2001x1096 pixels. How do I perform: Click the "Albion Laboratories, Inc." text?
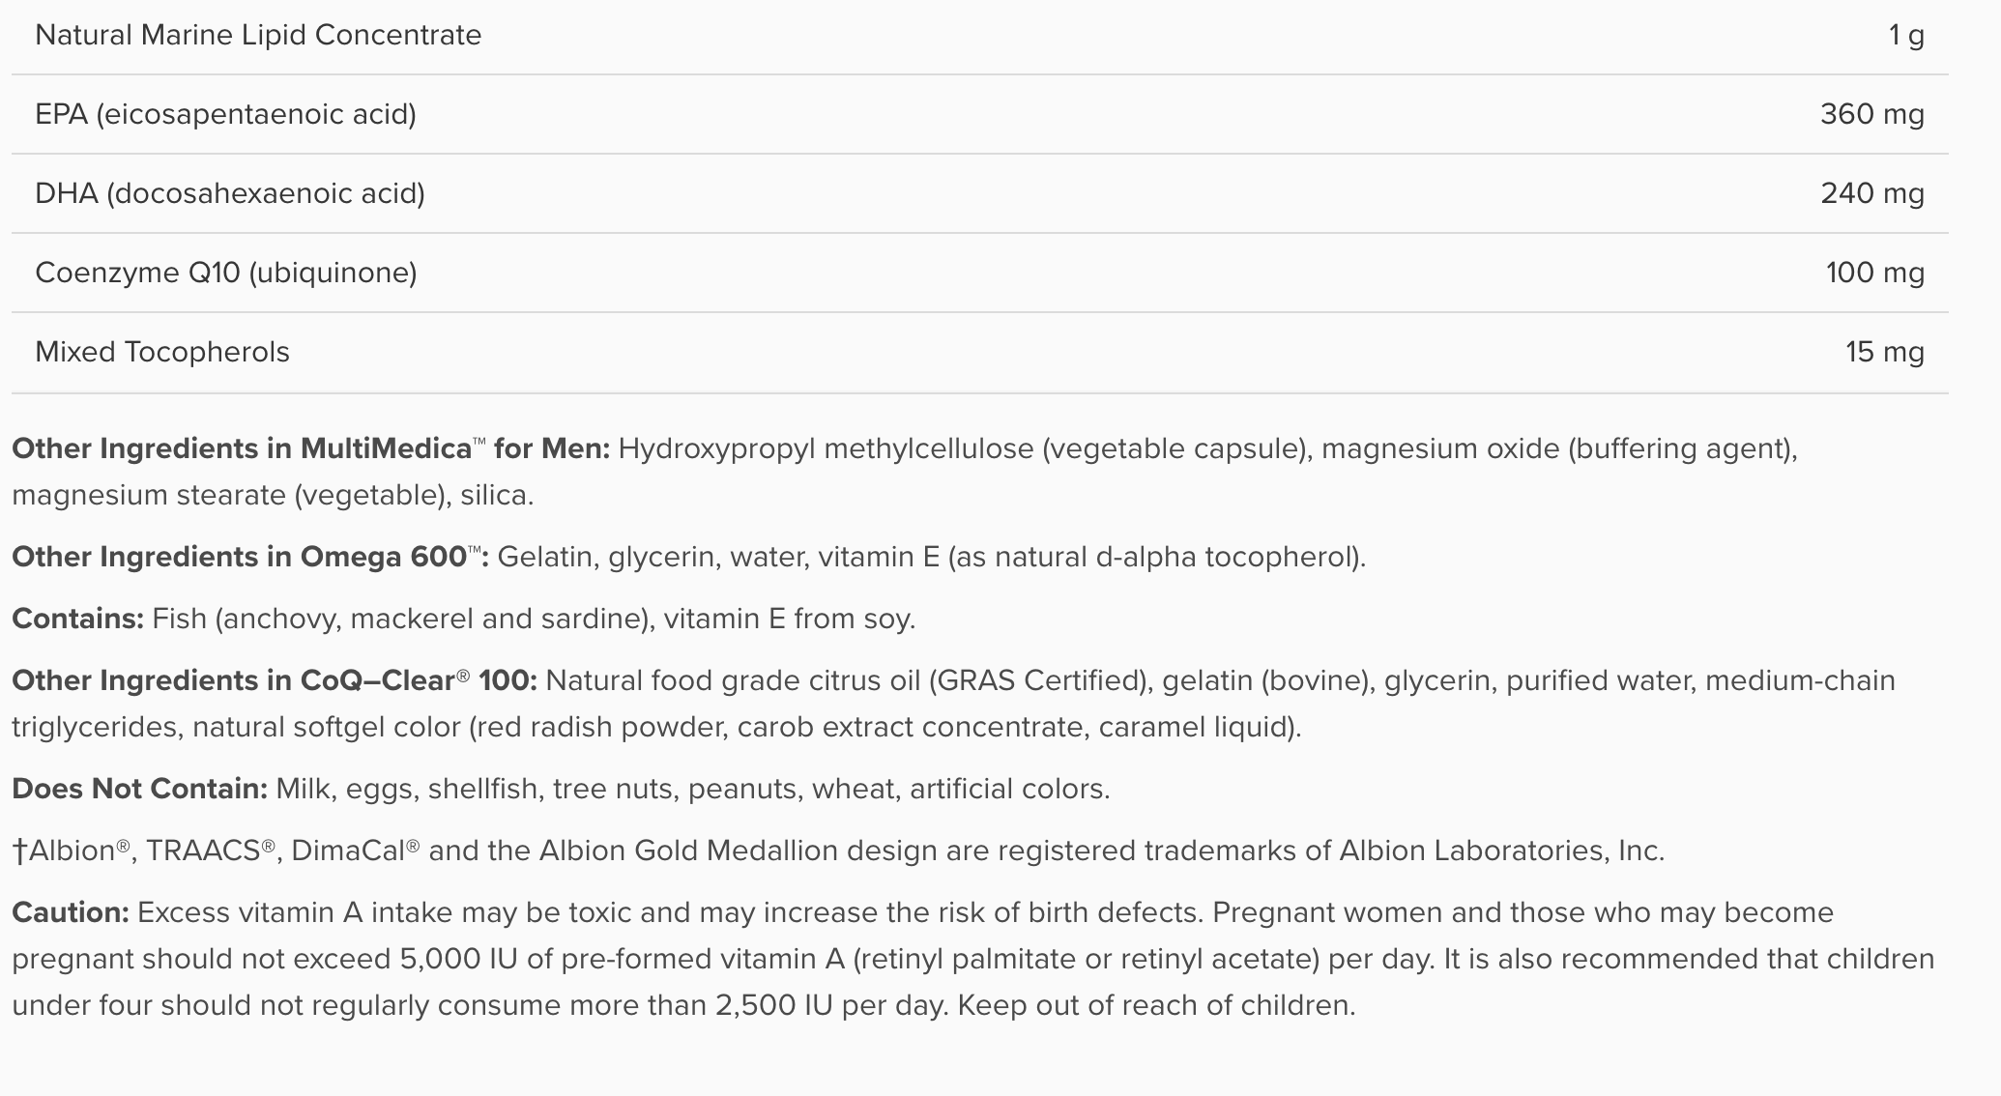tap(1501, 851)
